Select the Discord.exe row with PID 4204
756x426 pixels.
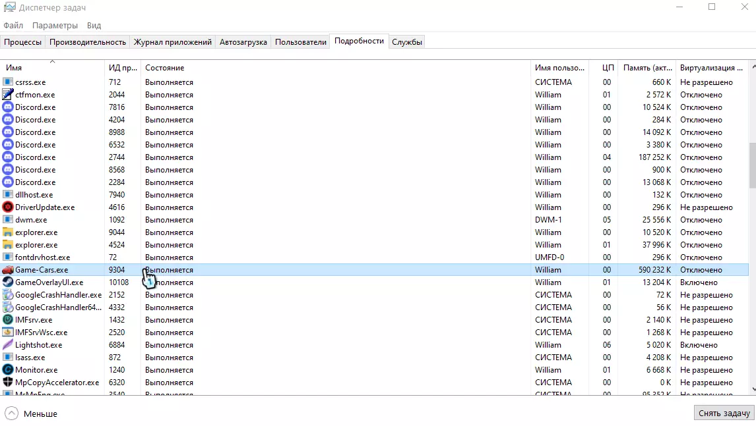click(x=375, y=120)
